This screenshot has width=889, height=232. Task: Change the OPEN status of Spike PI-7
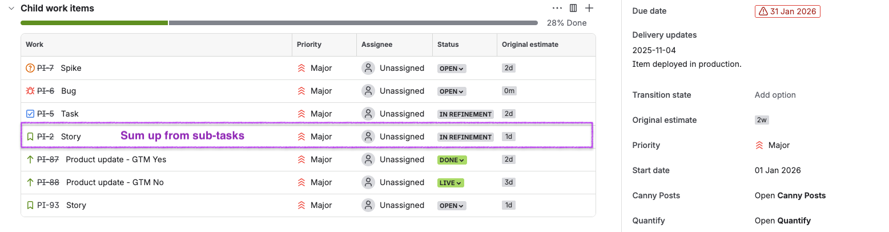452,68
